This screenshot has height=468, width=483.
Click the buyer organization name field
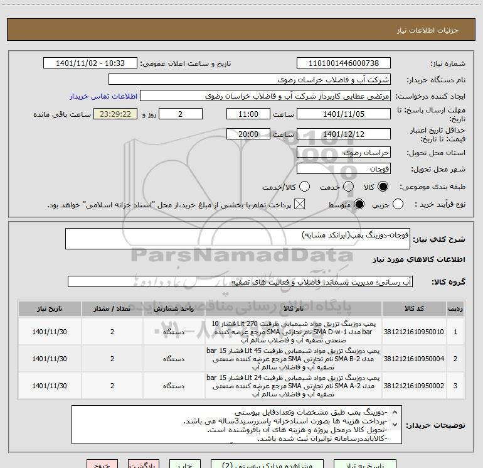pyautogui.click(x=250, y=80)
